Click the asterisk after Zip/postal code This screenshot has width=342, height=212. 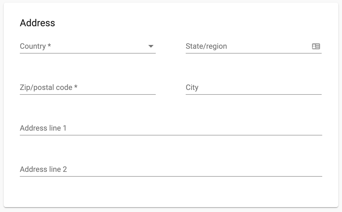pos(76,87)
